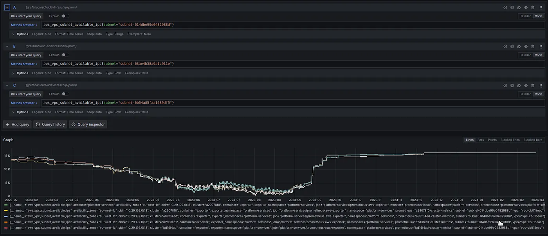
Task: Remove query A with the trash icon
Action: [x=533, y=7]
